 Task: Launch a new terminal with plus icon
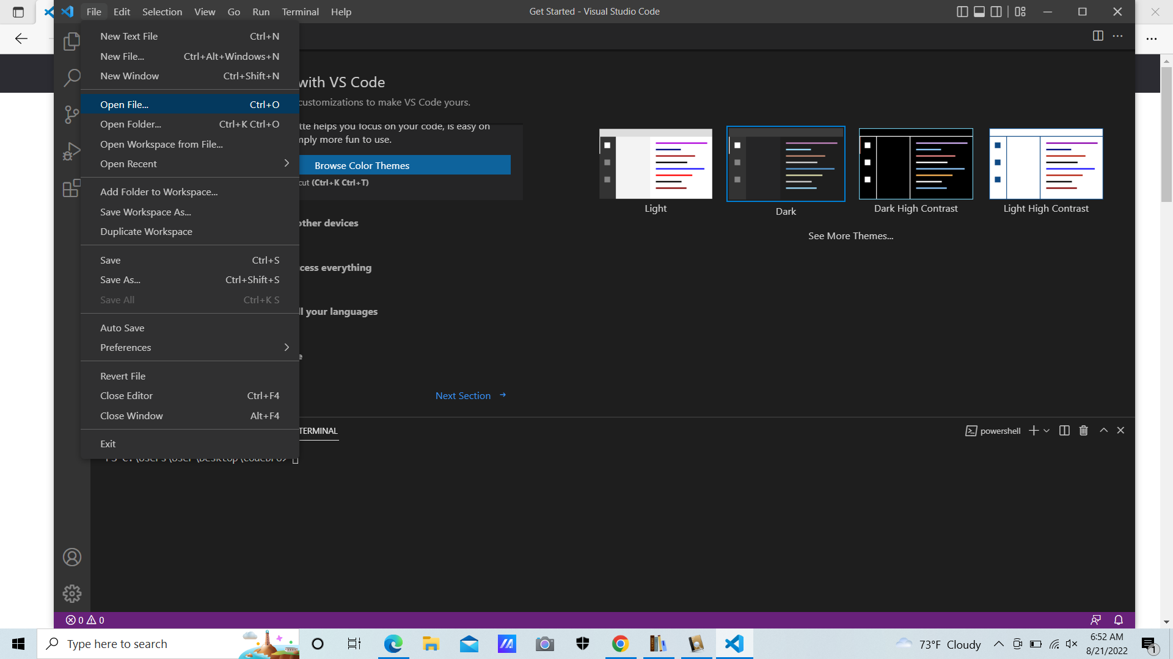click(x=1034, y=431)
